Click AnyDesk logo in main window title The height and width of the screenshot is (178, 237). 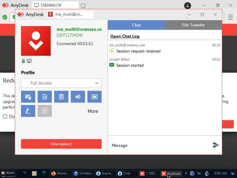click(5, 5)
